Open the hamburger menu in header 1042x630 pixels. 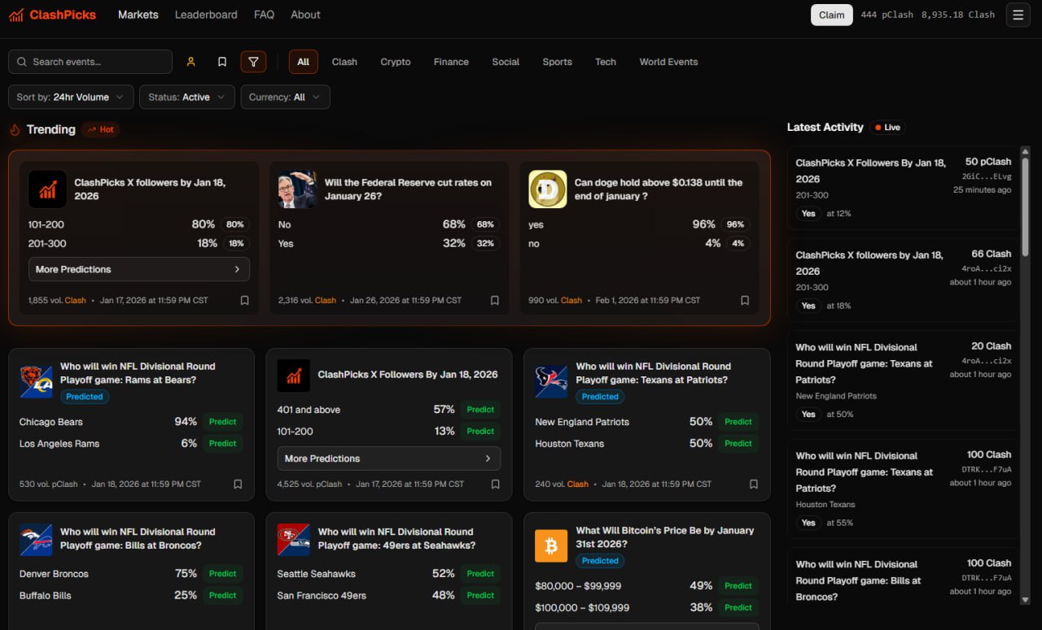coord(1018,15)
